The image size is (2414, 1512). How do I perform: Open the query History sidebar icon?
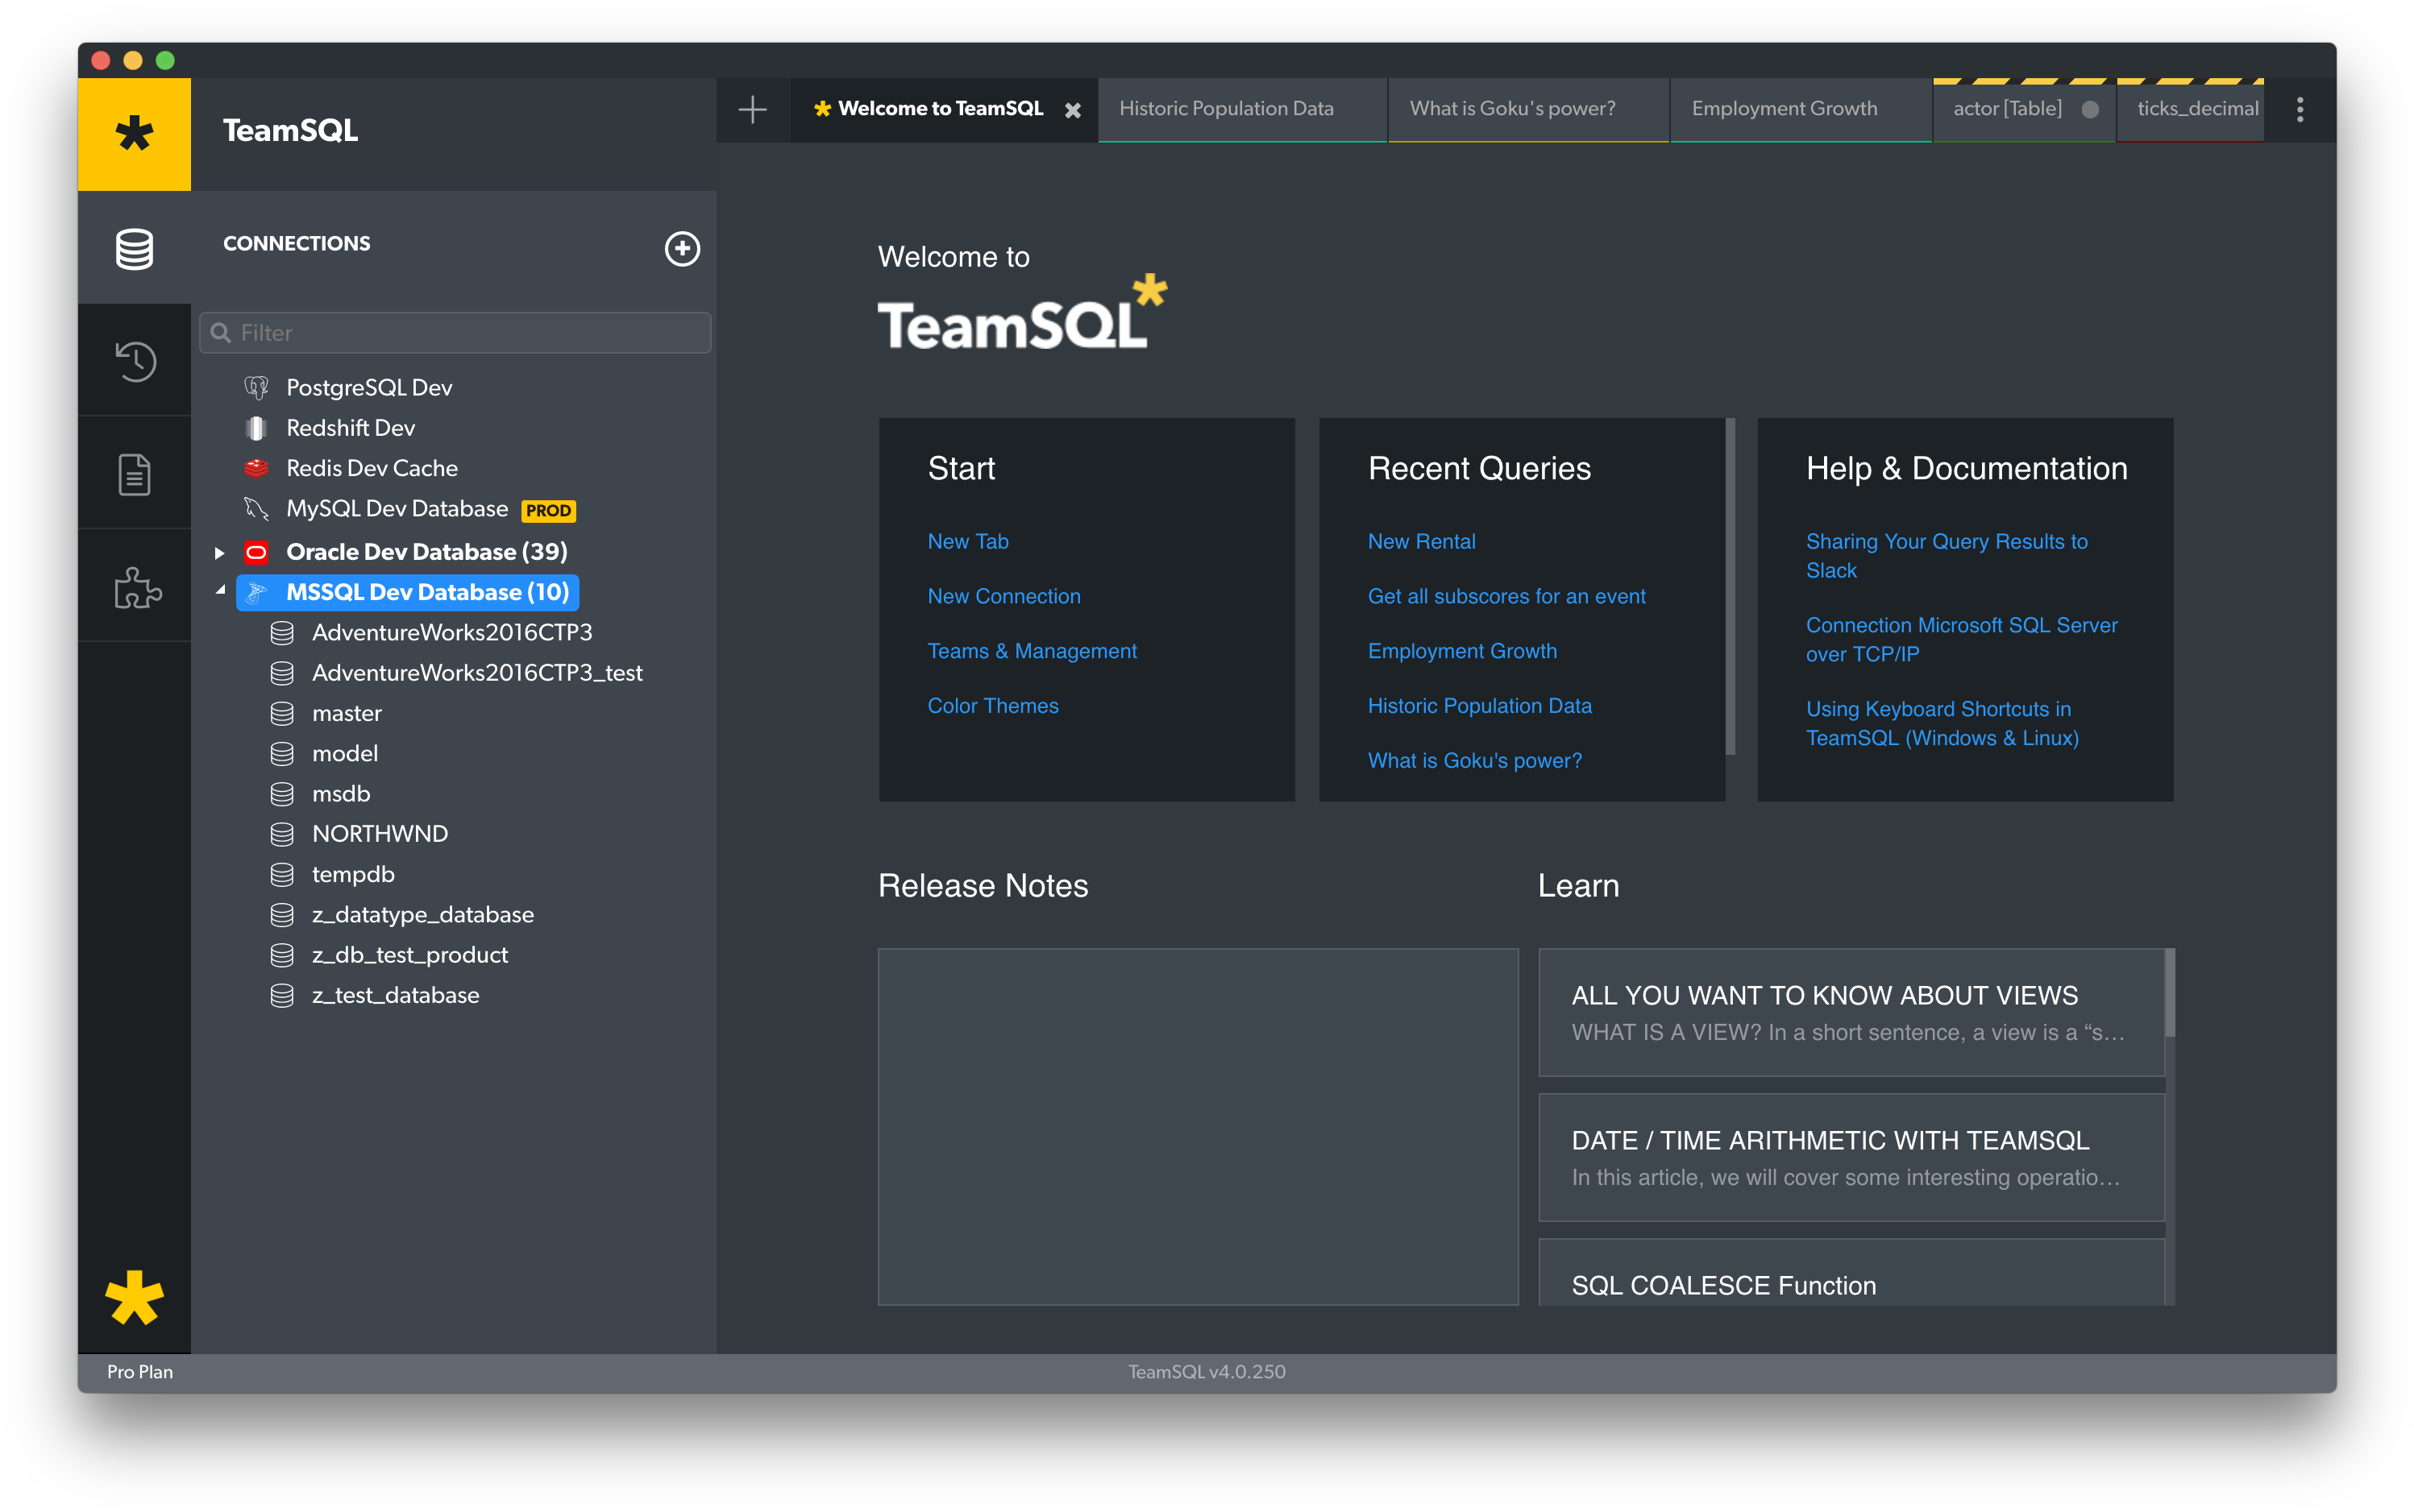pos(134,361)
